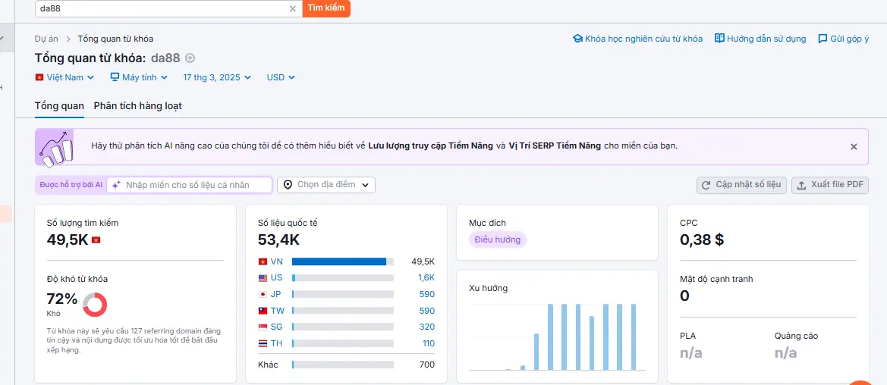Click the Vietnam flag next to 49,5K
Viewport: 887px width, 385px height.
pos(96,240)
